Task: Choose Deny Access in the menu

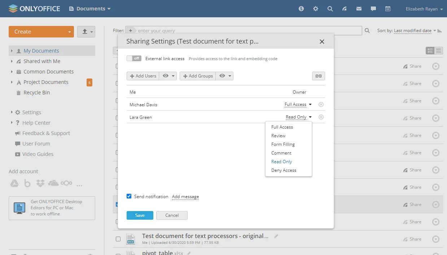Action: pos(284,170)
